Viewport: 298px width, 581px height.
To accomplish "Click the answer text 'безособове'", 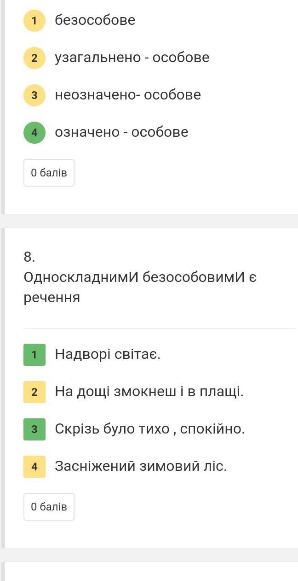I will click(x=95, y=20).
